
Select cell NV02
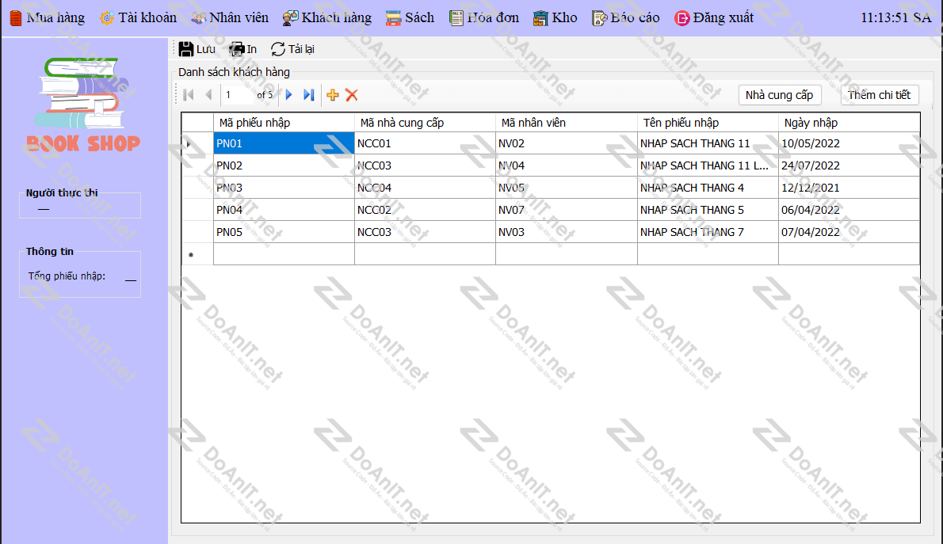pos(567,143)
